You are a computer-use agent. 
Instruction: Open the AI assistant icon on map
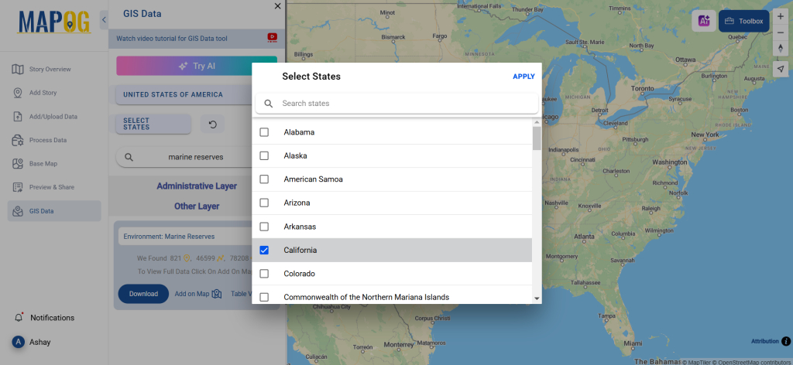pos(704,21)
